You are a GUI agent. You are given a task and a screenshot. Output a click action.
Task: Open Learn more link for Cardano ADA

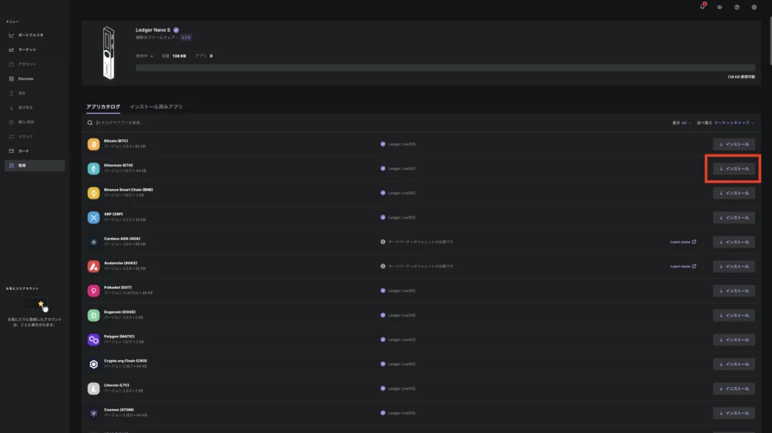click(683, 242)
